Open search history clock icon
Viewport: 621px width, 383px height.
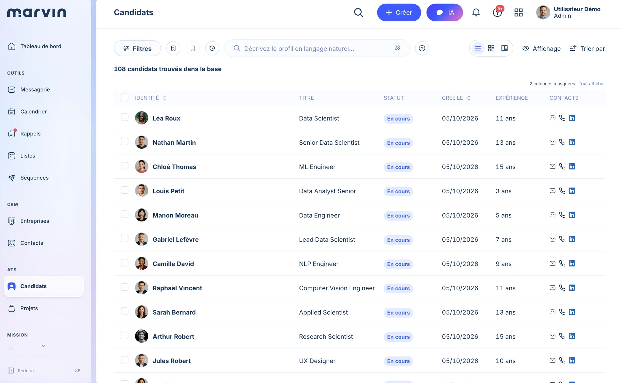(x=212, y=48)
